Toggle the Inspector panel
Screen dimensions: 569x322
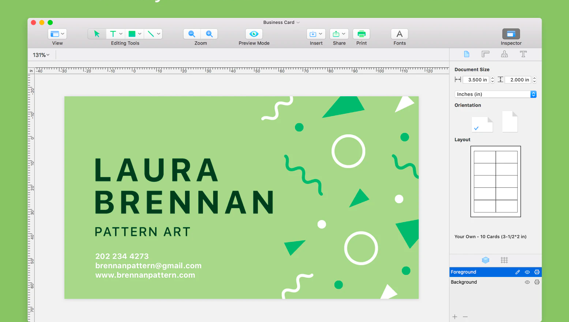click(x=511, y=34)
